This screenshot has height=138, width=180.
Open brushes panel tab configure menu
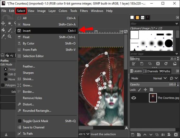click(177, 18)
